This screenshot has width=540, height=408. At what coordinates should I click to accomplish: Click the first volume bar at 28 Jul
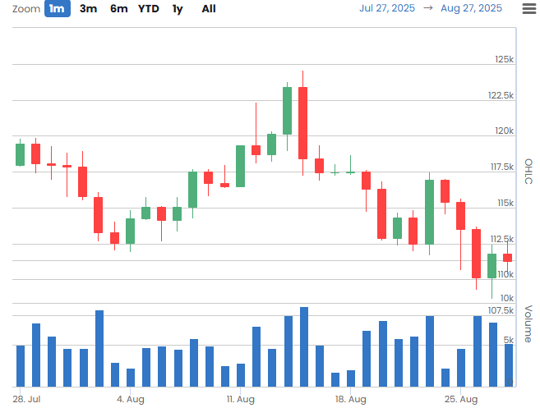click(x=21, y=366)
